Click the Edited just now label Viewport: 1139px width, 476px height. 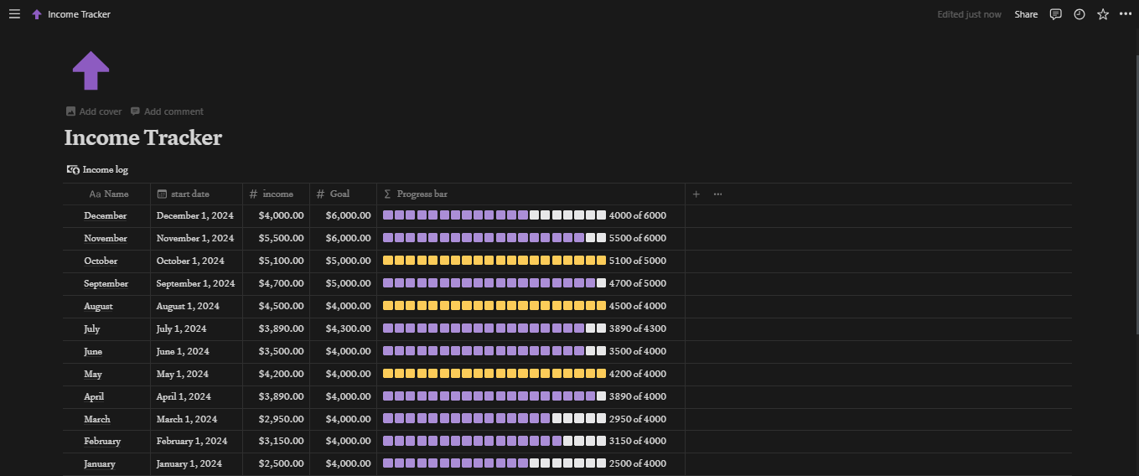969,14
